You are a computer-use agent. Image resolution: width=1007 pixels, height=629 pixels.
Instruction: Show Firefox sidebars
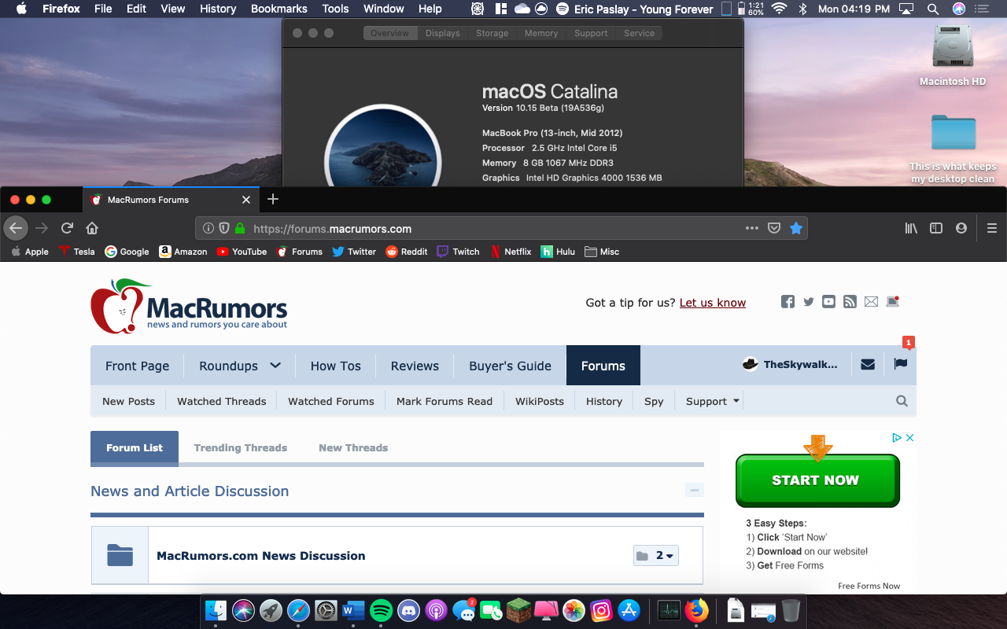936,228
